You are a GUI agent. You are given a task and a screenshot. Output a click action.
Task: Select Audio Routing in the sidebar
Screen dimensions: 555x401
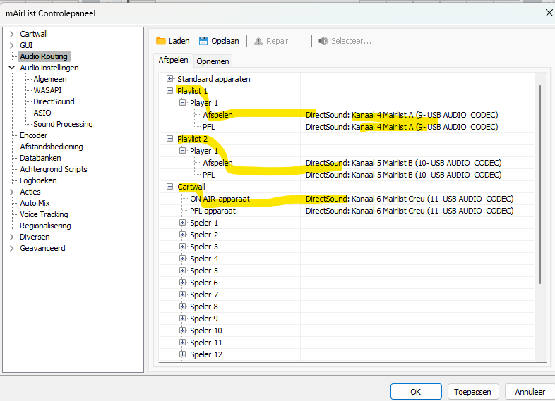pyautogui.click(x=44, y=56)
